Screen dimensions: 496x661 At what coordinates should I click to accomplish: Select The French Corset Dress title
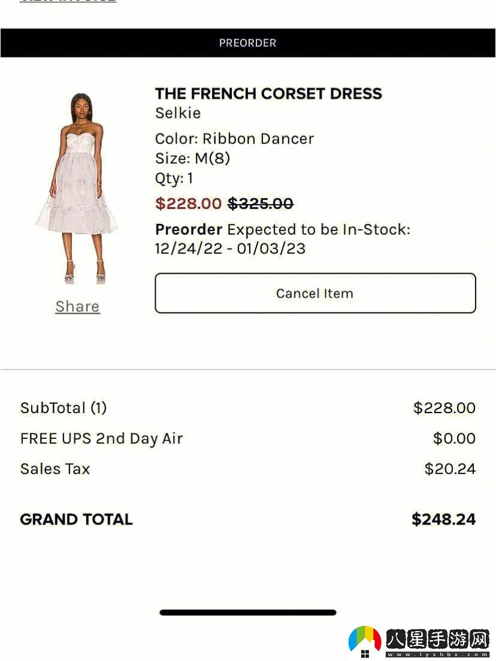(268, 93)
